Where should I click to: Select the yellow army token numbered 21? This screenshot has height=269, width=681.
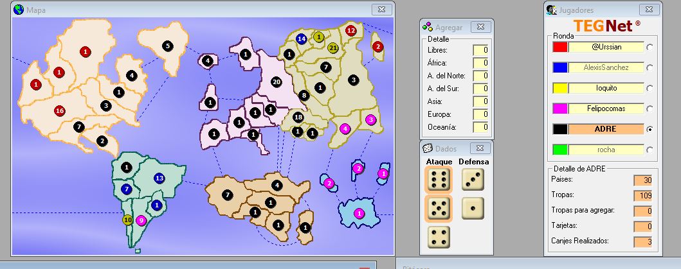pos(333,48)
